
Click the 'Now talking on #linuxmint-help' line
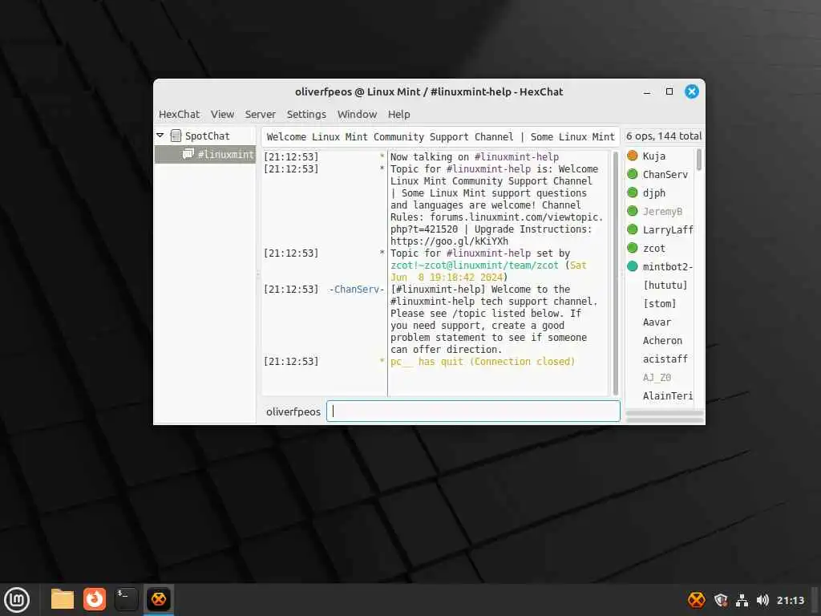[475, 156]
